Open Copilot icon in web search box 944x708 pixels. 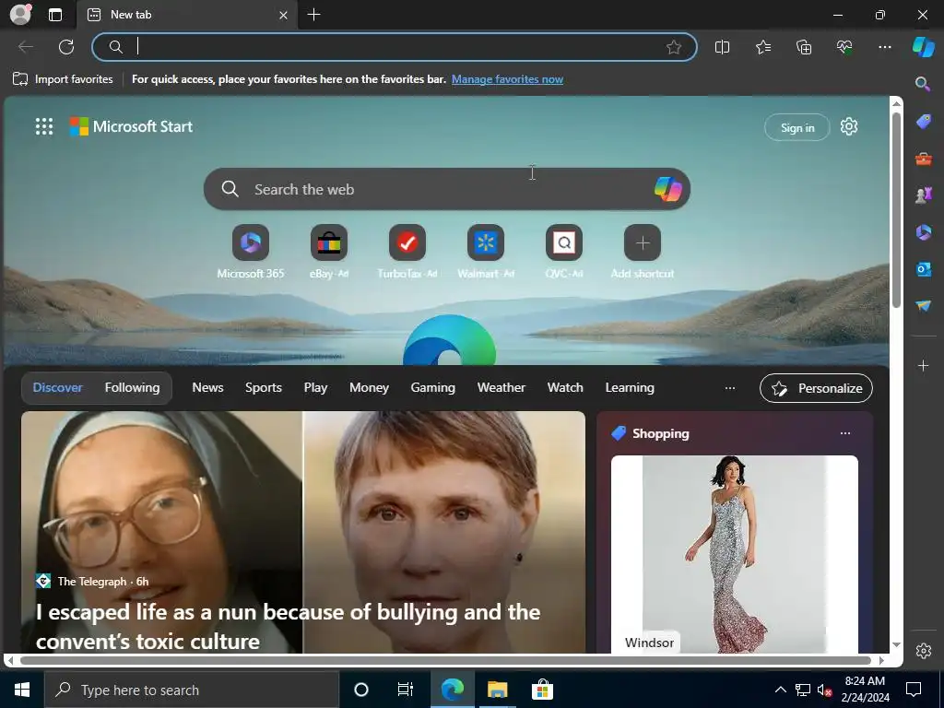tap(667, 189)
